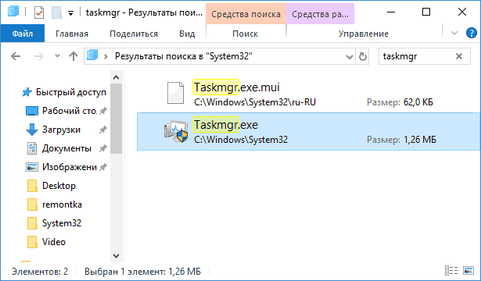The image size is (481, 281).
Task: Refresh the search results
Action: pyautogui.click(x=363, y=57)
